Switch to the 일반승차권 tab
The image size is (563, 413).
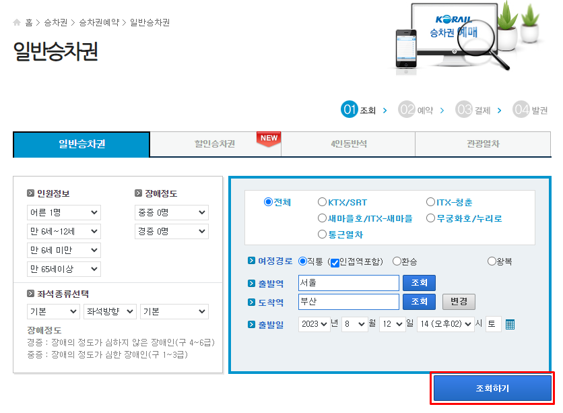tap(81, 144)
